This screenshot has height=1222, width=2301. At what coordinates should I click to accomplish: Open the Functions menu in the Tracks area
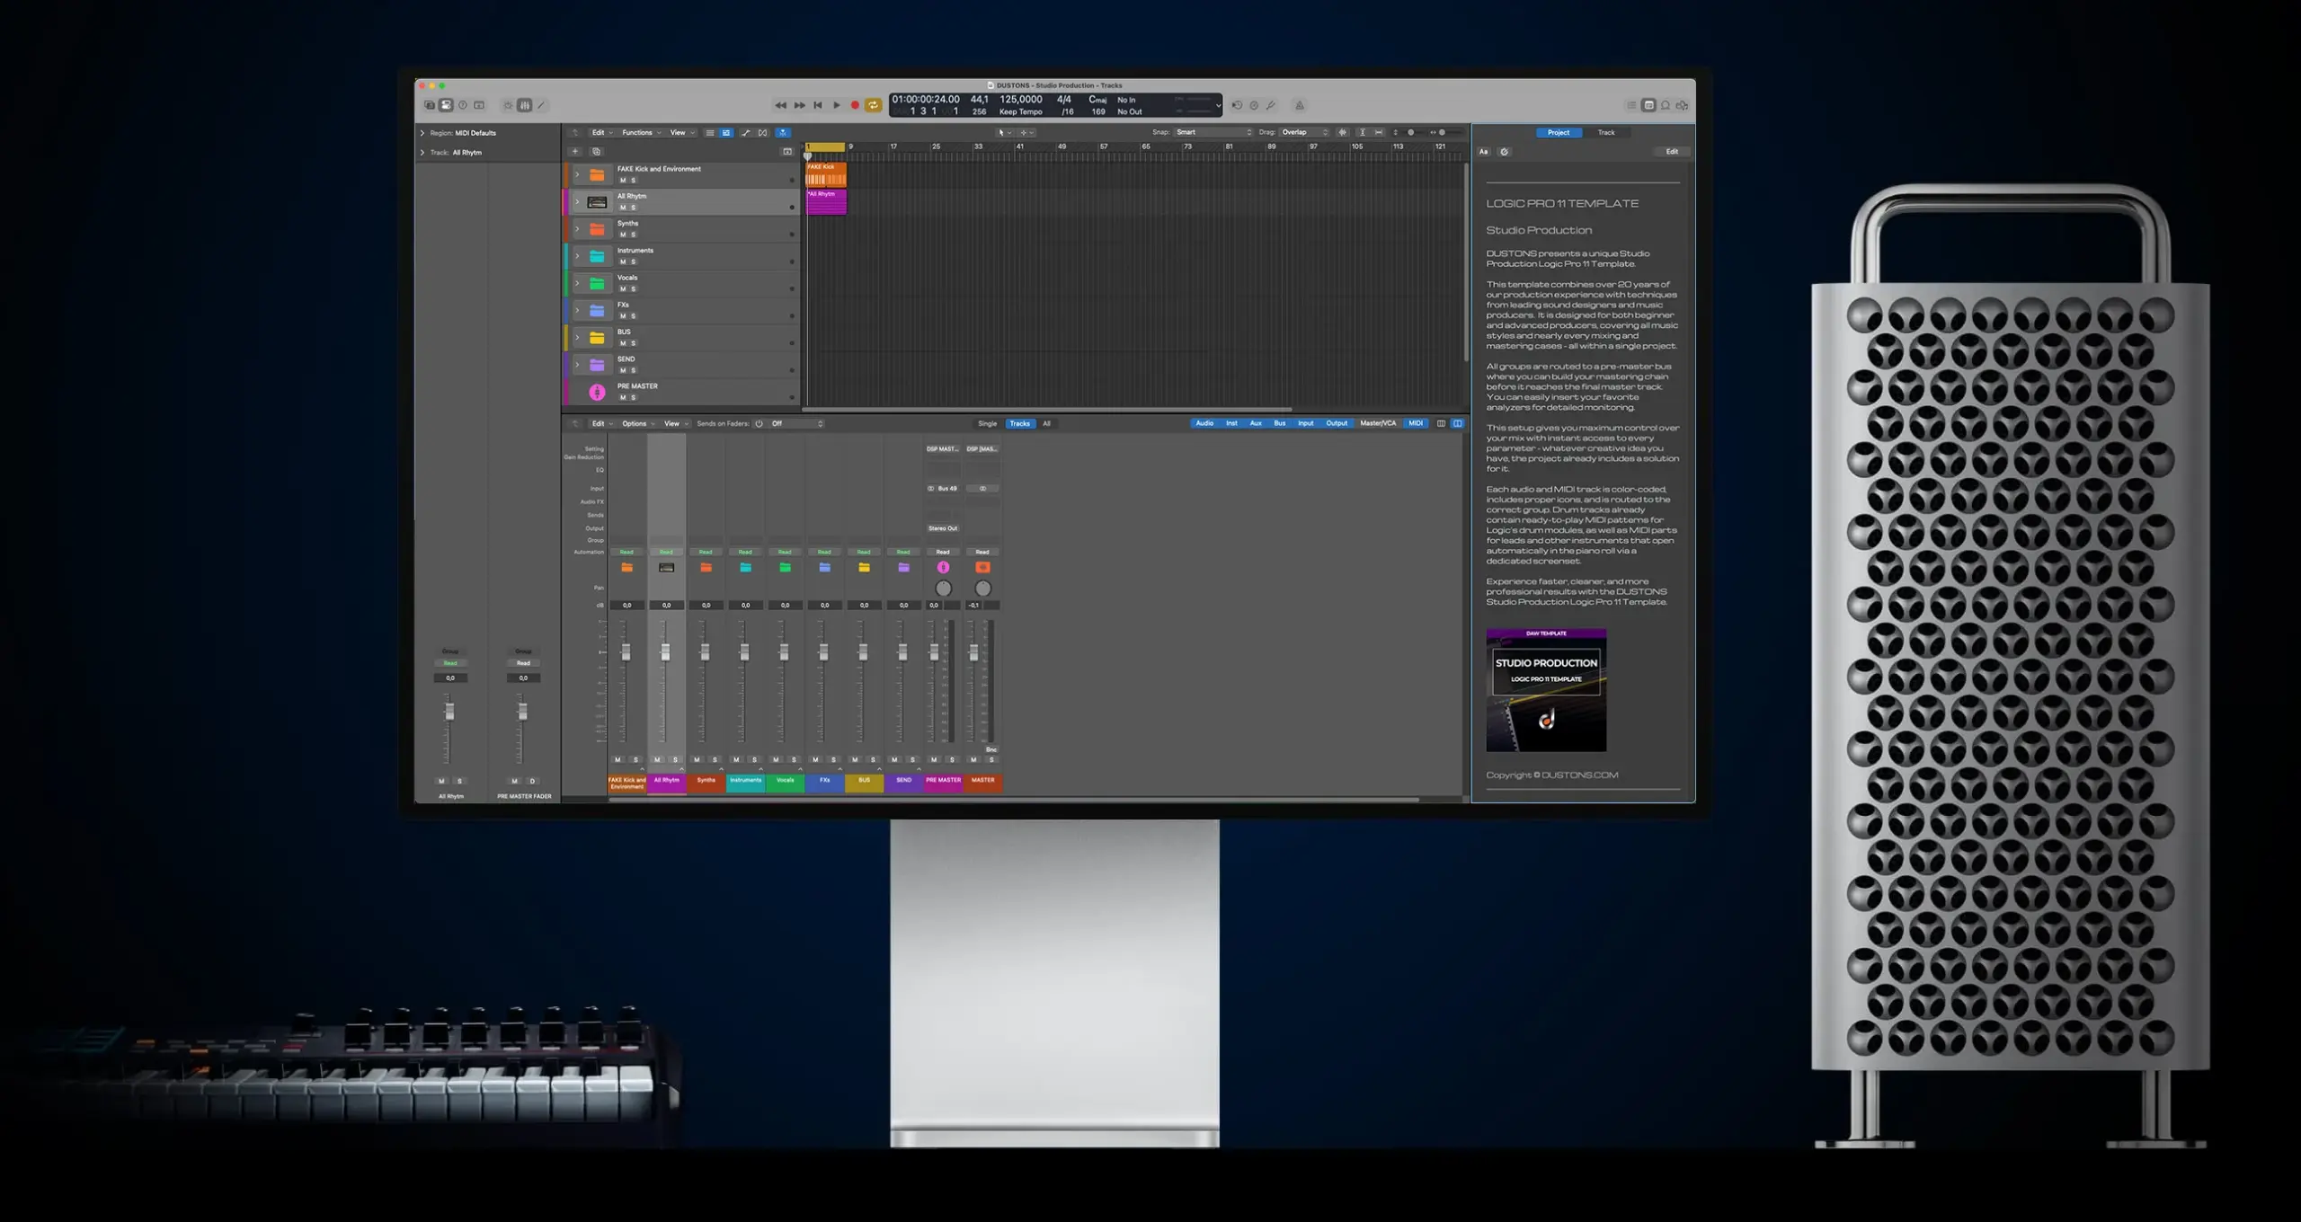pos(638,132)
